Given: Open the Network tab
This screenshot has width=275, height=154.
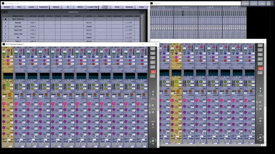Looking at the screenshot, I should (x=129, y=7).
